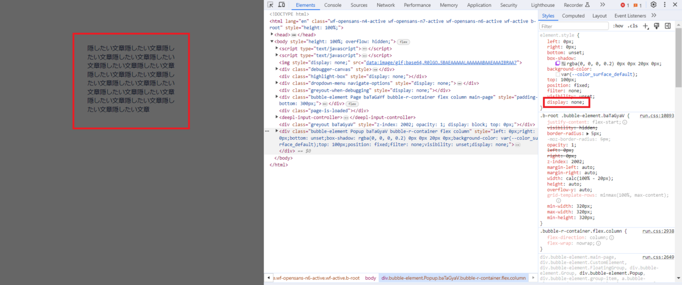The height and width of the screenshot is (285, 682).
Task: Switch to the Sources tab
Action: (x=359, y=5)
